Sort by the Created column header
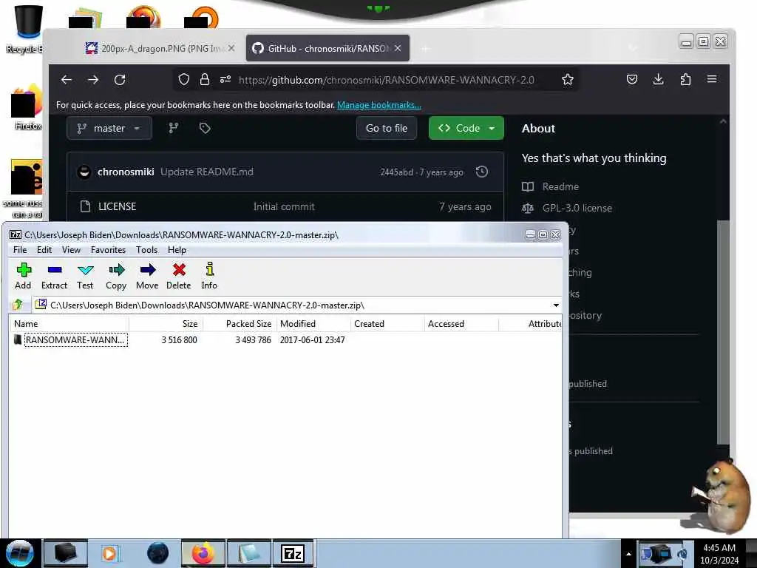Image resolution: width=757 pixels, height=568 pixels. click(x=387, y=324)
